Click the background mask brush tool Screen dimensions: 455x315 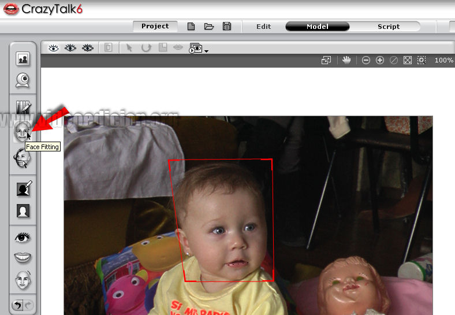pos(23,188)
